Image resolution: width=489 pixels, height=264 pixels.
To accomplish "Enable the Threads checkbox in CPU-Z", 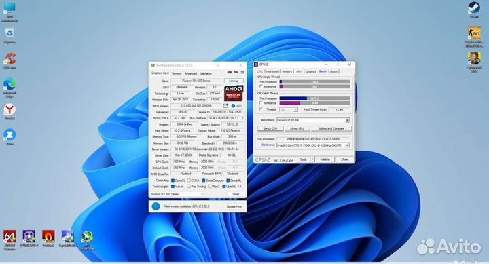I will [261, 109].
